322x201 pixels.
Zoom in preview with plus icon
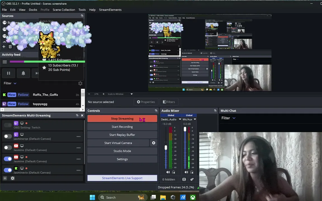coord(103,94)
